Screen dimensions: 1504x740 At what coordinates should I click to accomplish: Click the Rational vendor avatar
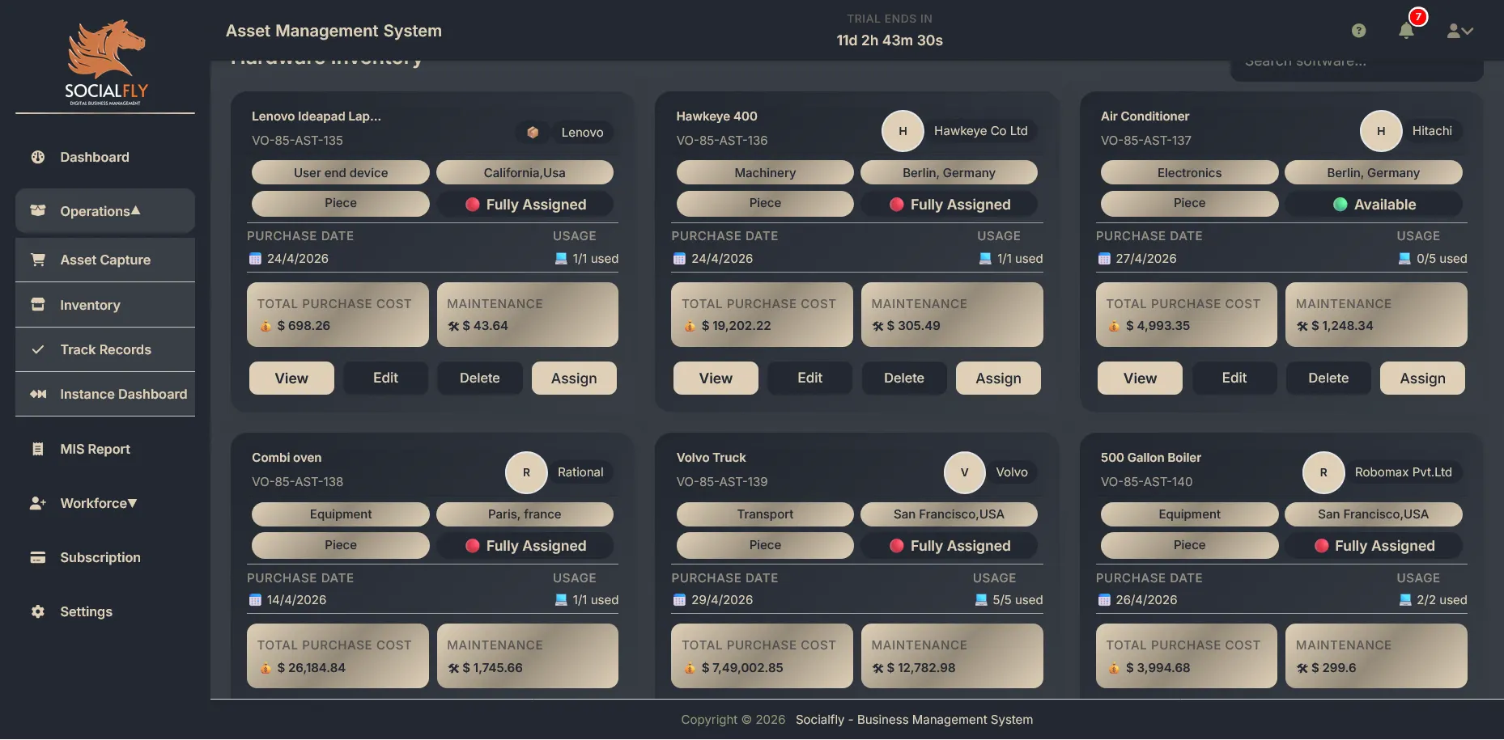point(526,472)
